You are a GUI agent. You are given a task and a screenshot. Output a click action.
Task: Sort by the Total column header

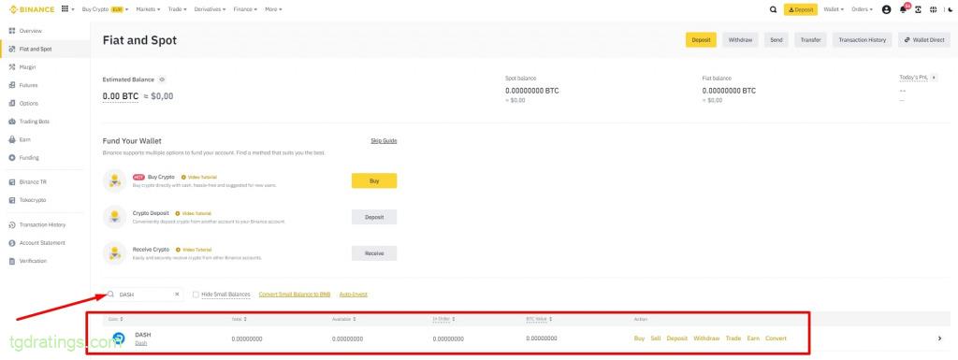(239, 319)
